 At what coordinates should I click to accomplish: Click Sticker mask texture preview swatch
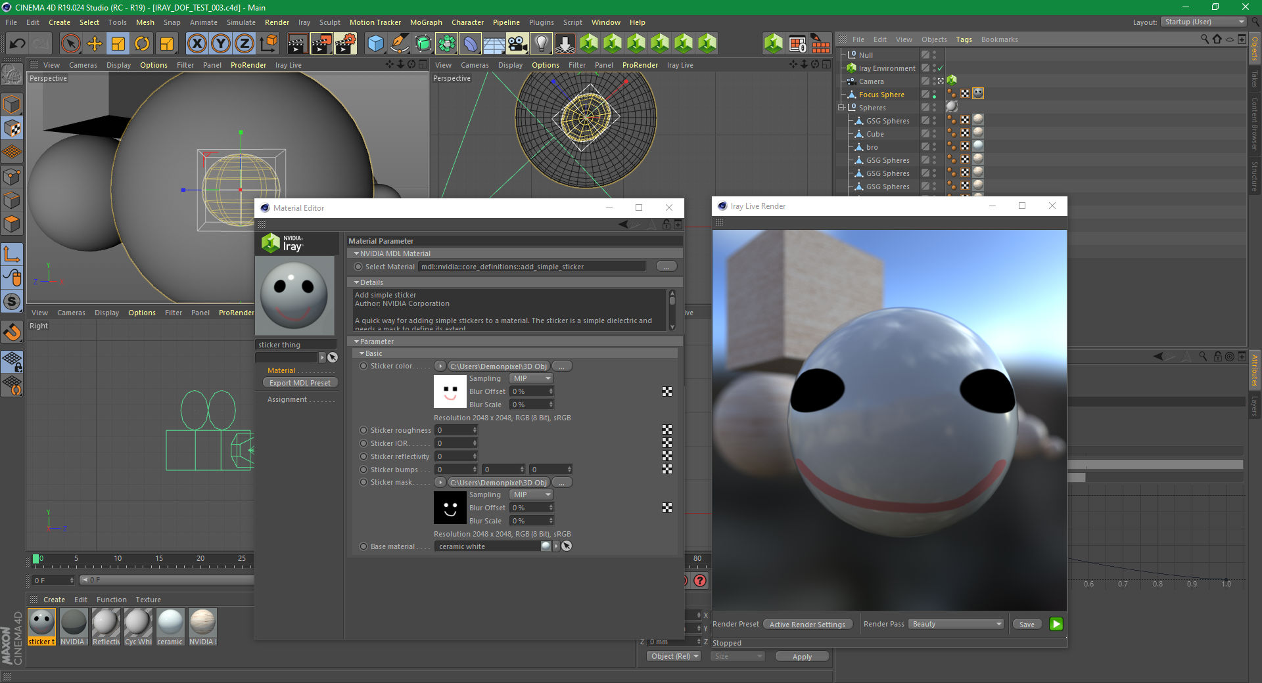450,508
